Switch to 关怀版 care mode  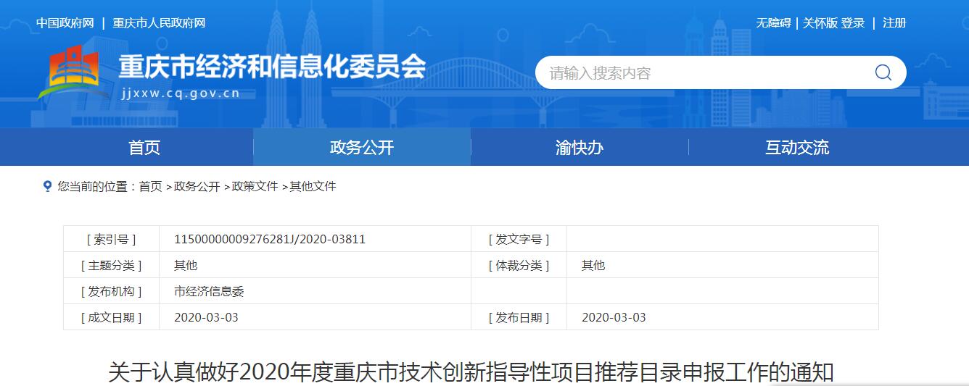pos(820,23)
